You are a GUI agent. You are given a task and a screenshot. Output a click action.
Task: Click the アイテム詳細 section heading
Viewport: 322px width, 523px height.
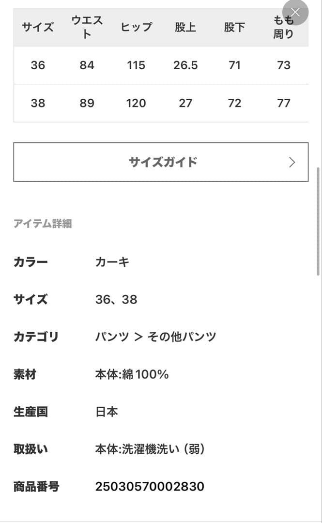(43, 224)
